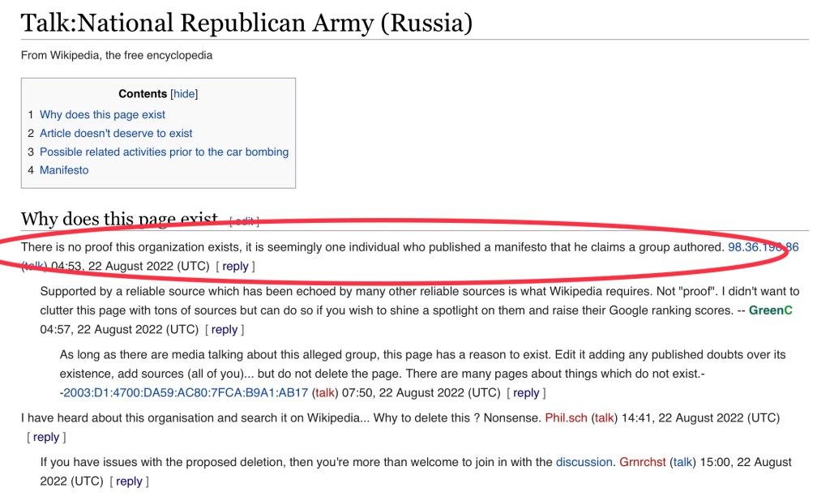Open Grnrchst's talk page link
This screenshot has width=830, height=496.
click(x=681, y=462)
